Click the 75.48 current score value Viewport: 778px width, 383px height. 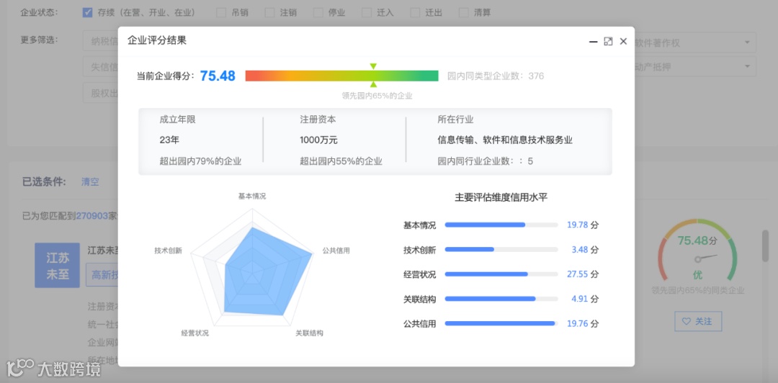(x=218, y=76)
